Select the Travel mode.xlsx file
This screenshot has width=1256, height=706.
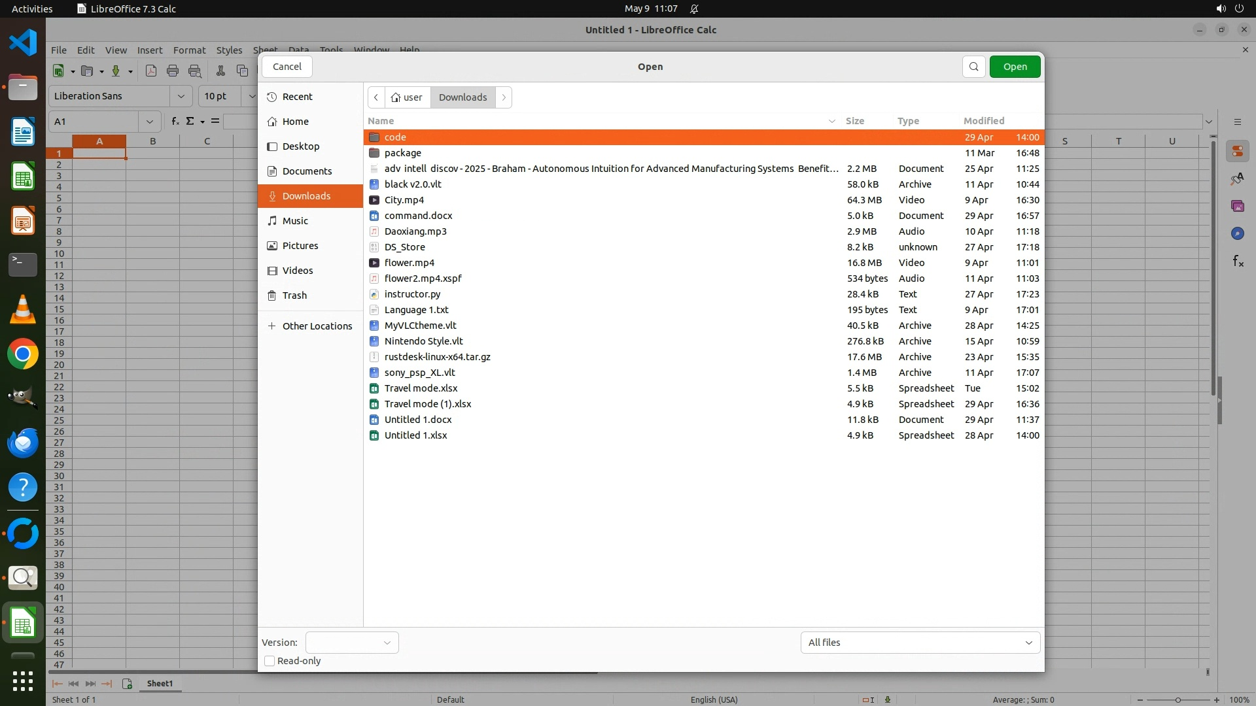(x=421, y=388)
